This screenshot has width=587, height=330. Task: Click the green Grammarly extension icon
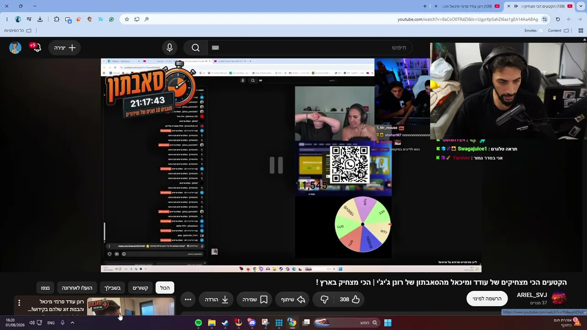tap(111, 19)
